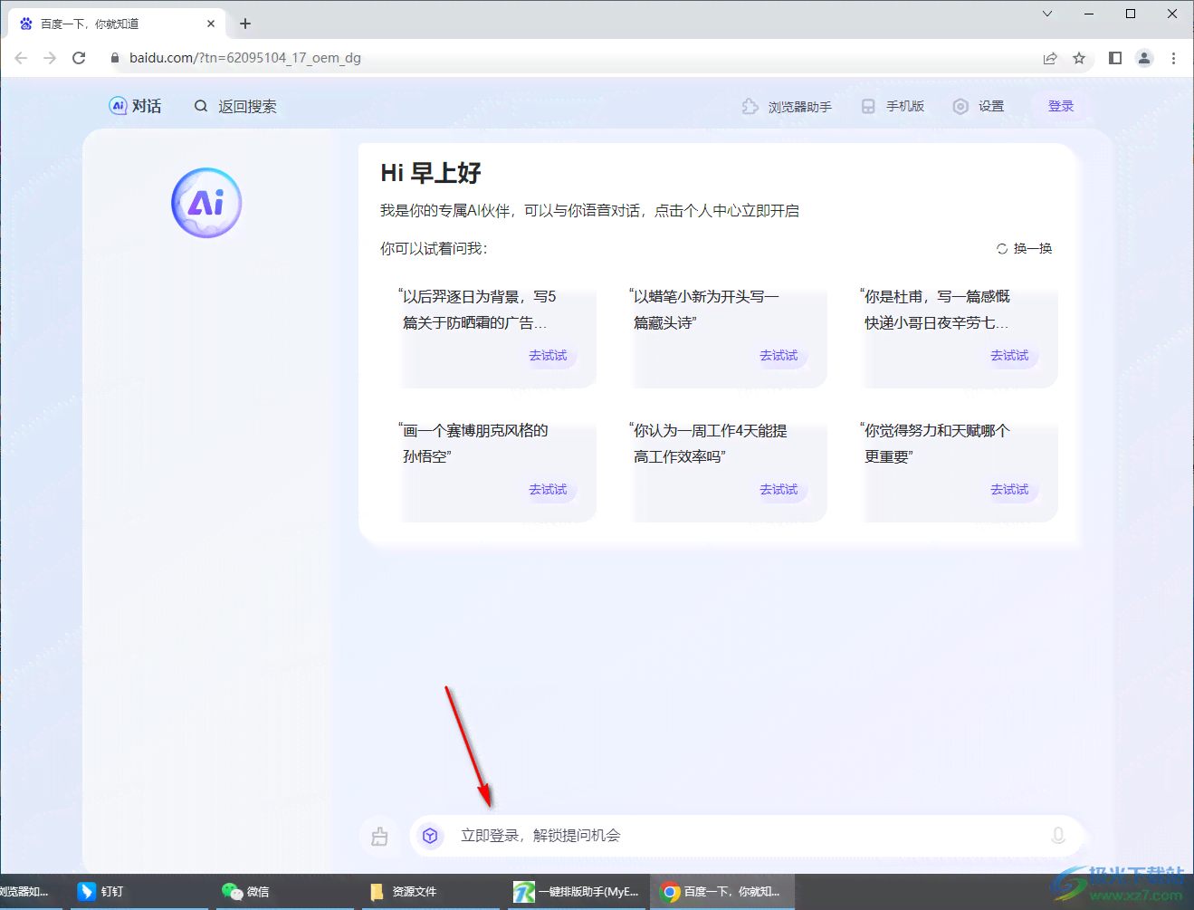
Task: Try the 杜甫 courier poem prompt
Action: (x=1009, y=356)
